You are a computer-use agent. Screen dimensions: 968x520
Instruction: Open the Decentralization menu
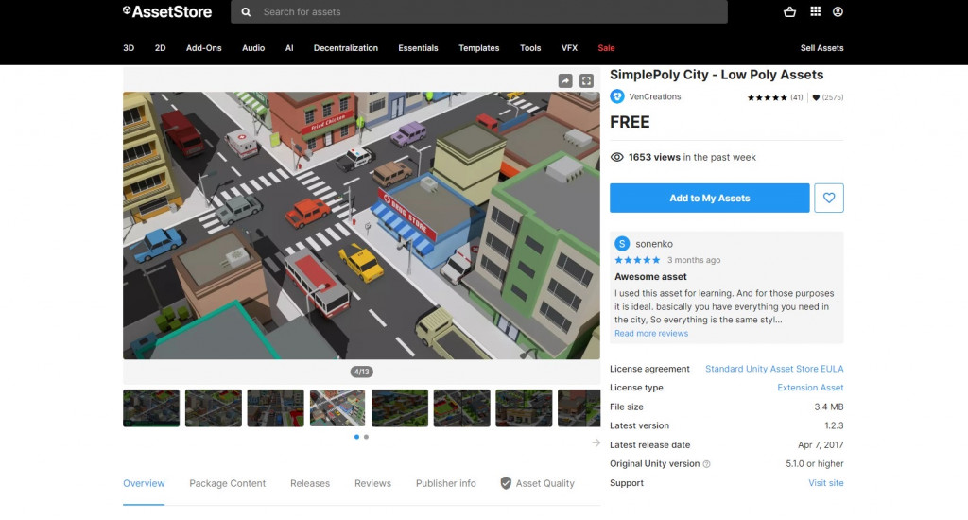(x=346, y=47)
